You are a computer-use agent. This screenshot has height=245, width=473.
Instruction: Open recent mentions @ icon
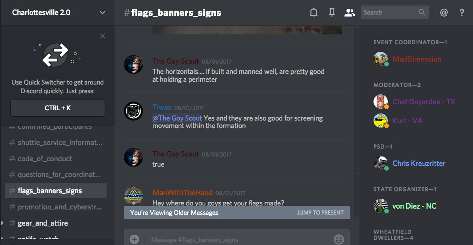click(444, 12)
